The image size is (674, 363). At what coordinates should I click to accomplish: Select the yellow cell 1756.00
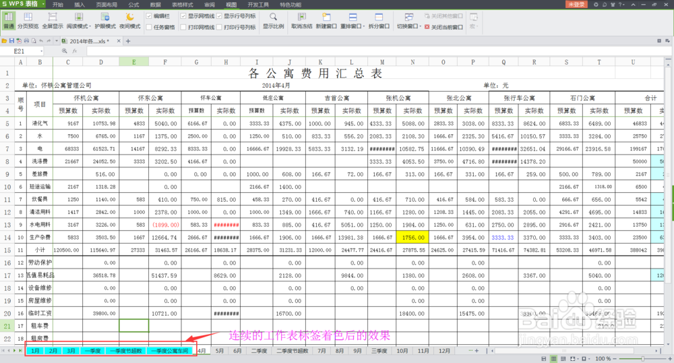(x=412, y=238)
